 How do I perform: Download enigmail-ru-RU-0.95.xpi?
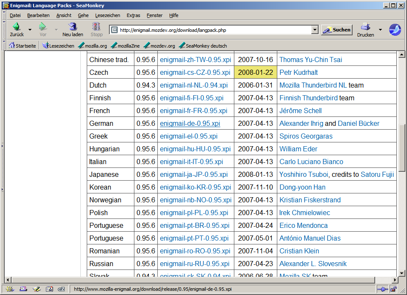point(195,264)
